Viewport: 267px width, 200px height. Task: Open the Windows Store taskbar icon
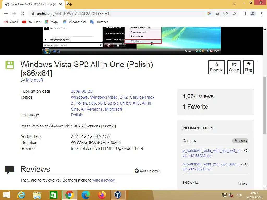click(53, 195)
